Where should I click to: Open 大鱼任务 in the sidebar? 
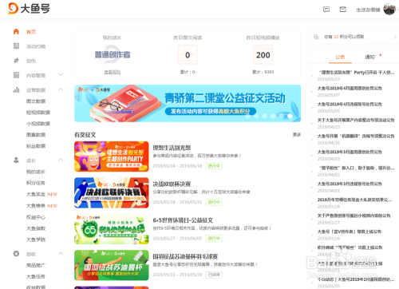(36, 276)
